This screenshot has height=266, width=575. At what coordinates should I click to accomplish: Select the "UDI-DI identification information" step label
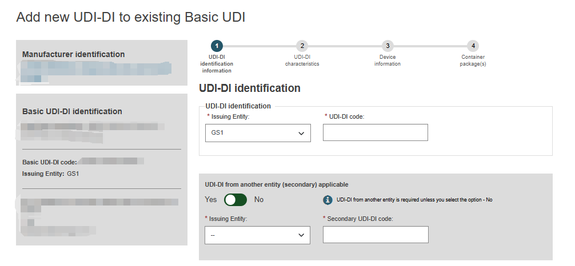coord(217,64)
